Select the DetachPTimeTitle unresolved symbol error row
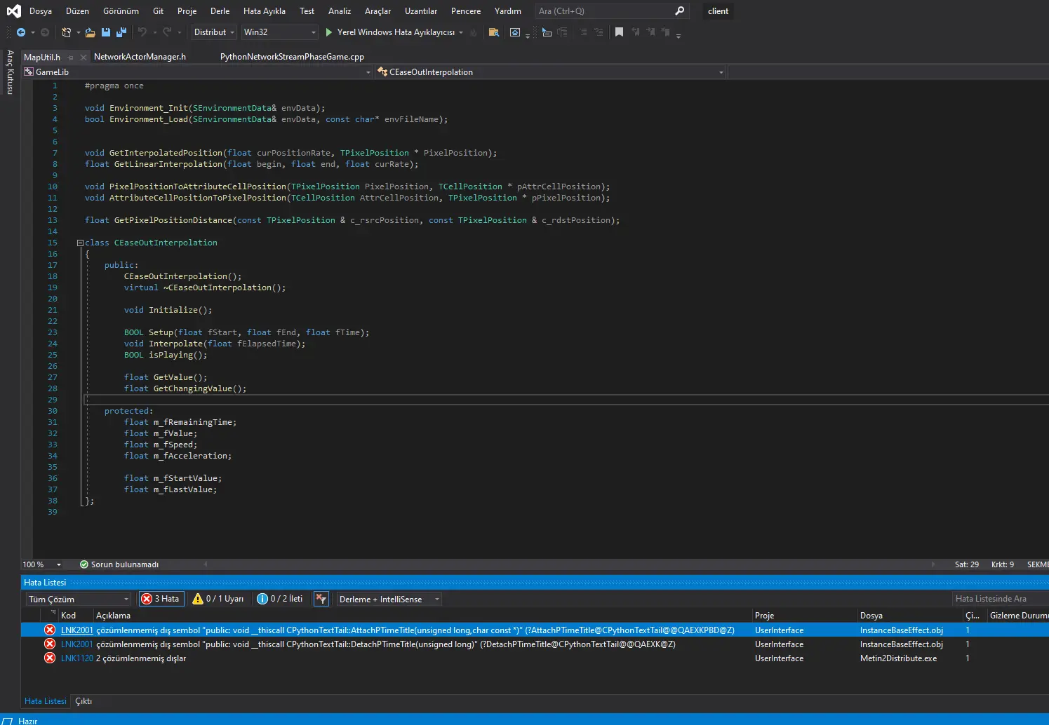 point(535,644)
